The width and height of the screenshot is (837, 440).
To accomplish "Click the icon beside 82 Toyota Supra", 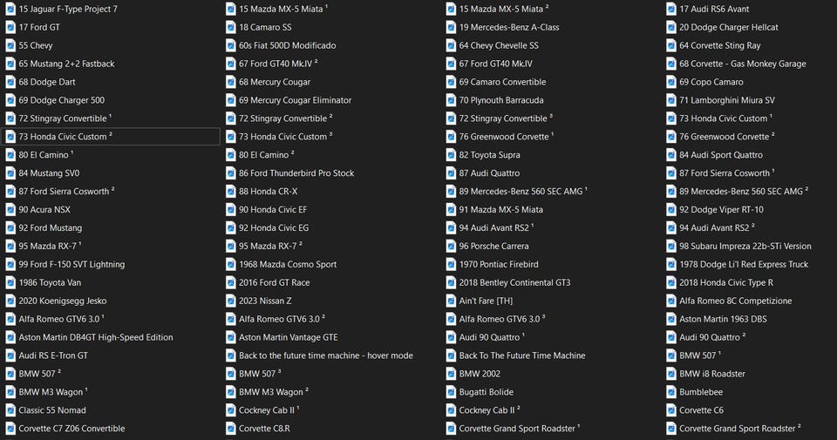I will pos(451,155).
